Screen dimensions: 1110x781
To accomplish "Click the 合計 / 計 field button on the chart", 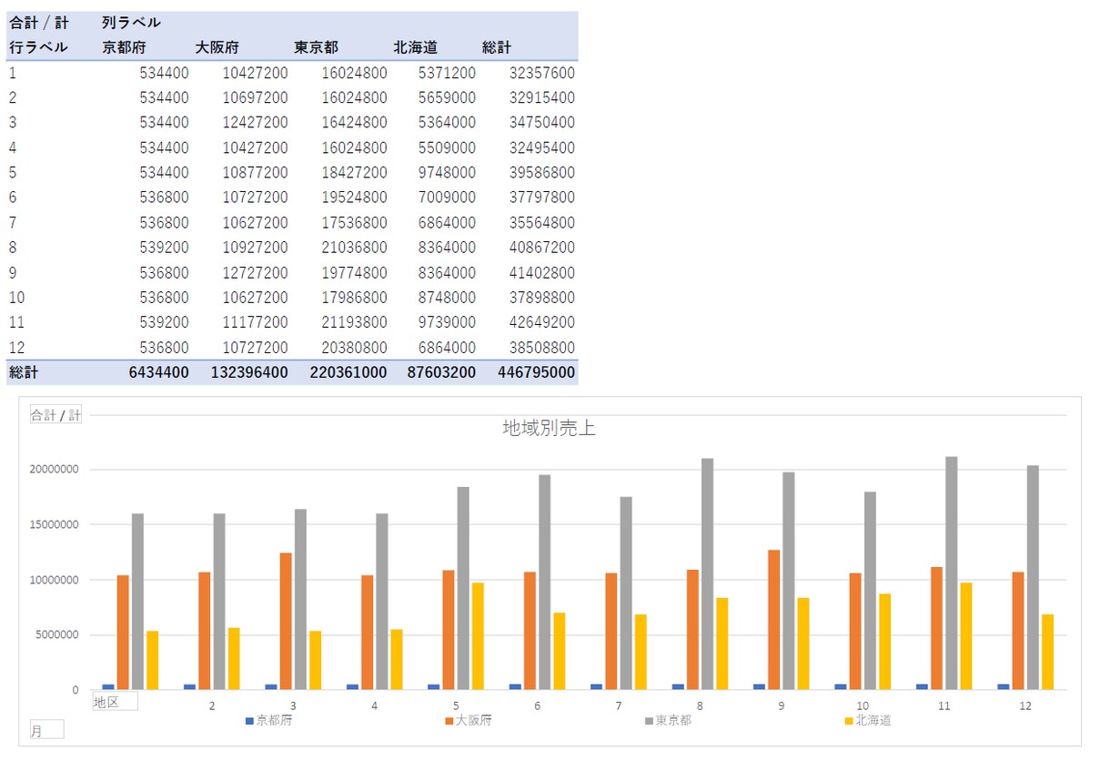I will point(55,415).
